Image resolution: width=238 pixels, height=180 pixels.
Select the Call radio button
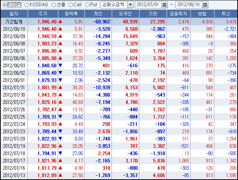(71, 5)
